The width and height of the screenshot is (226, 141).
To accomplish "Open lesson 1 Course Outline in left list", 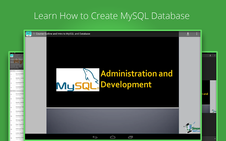I will point(17,74).
